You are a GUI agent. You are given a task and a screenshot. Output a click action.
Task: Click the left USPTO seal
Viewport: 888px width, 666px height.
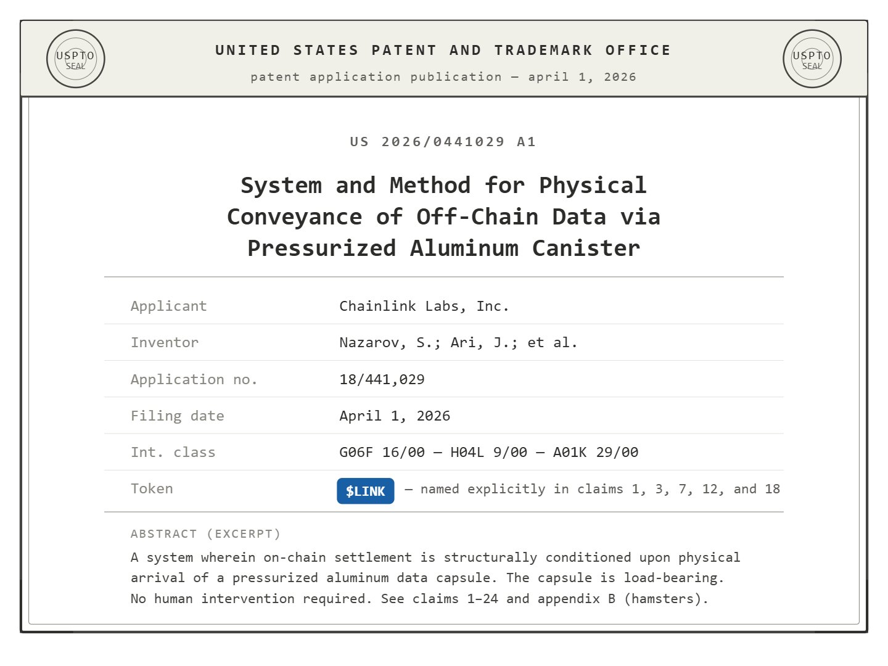(x=75, y=59)
